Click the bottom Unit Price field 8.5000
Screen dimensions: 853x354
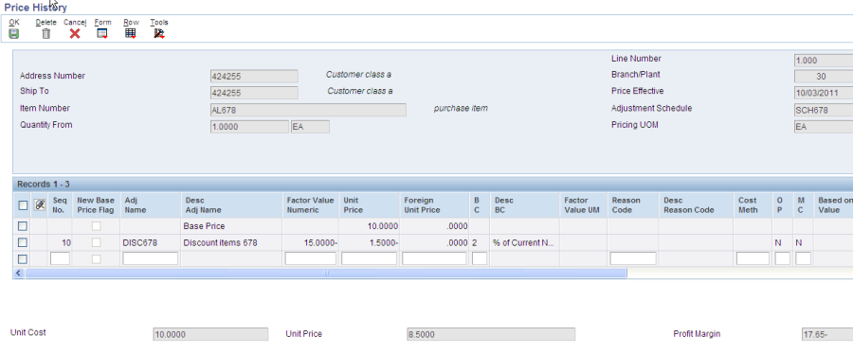pos(491,334)
